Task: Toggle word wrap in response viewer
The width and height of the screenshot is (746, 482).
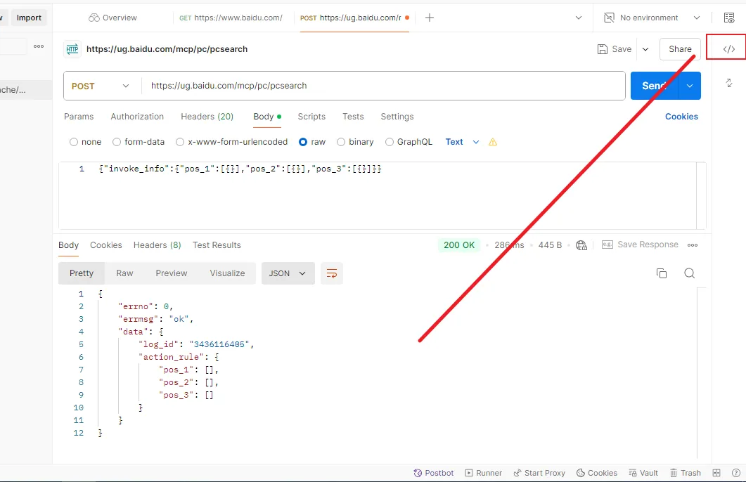Action: (332, 273)
